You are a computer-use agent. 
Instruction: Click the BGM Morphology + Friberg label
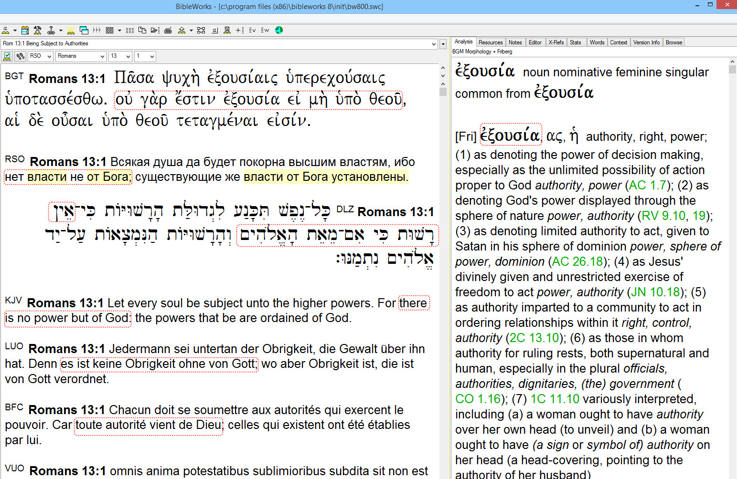[482, 52]
